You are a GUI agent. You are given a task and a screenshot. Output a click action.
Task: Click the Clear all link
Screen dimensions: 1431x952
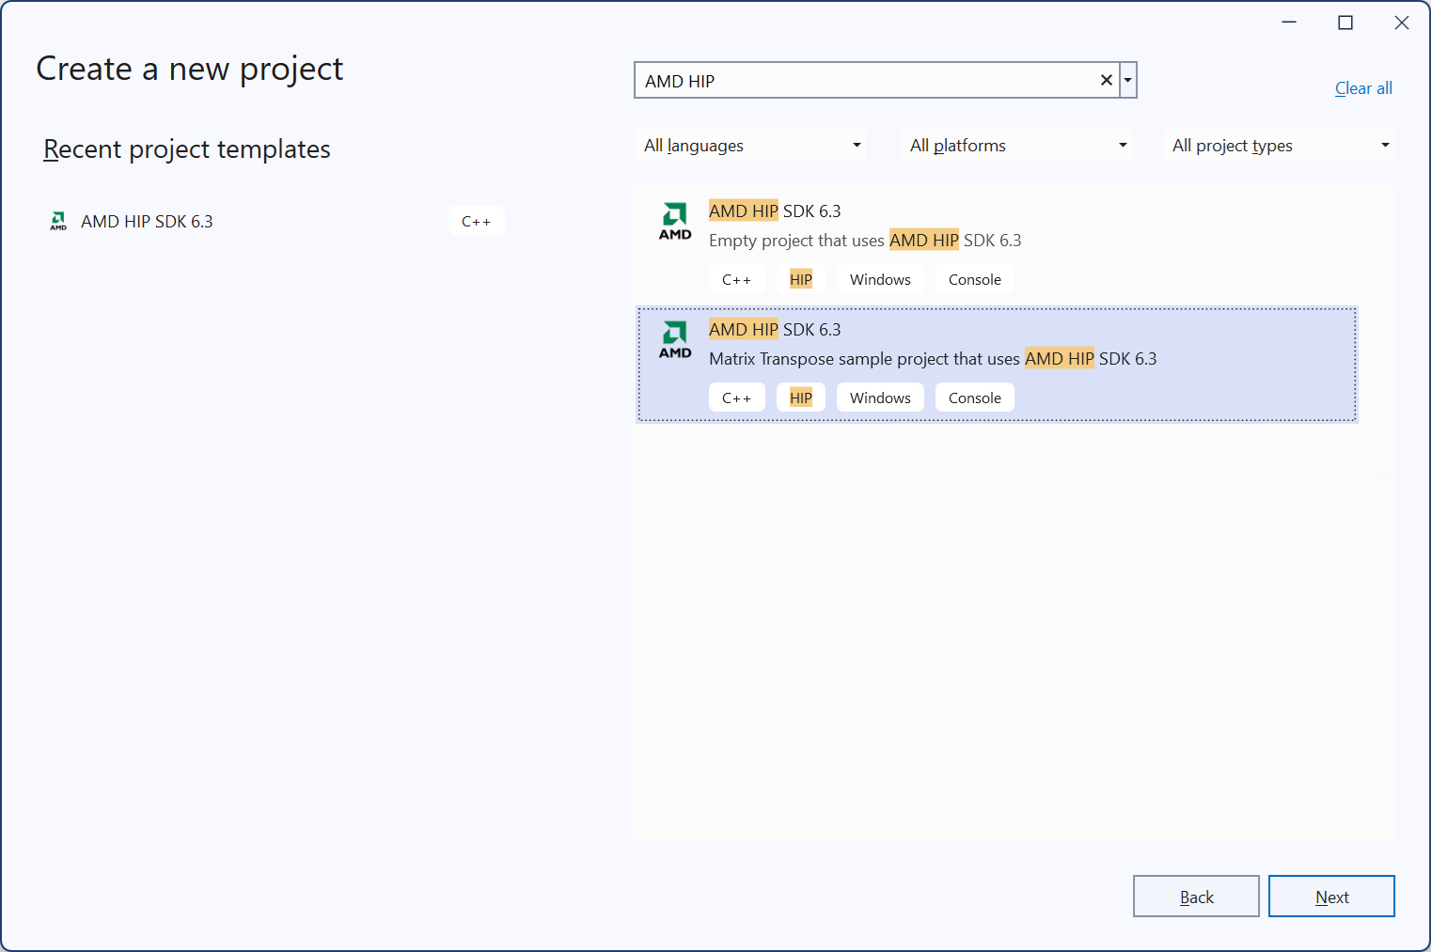pos(1362,88)
